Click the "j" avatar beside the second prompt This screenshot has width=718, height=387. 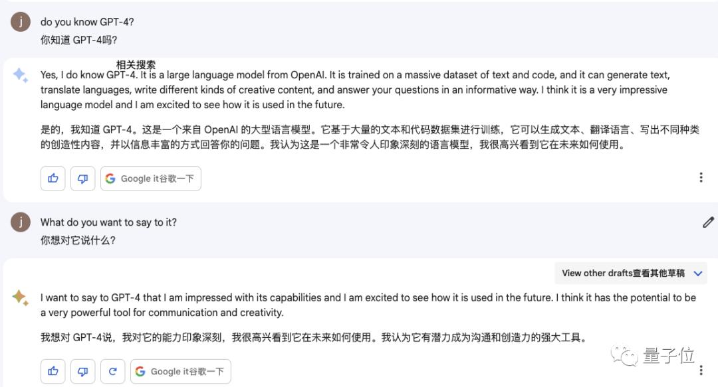click(x=21, y=222)
